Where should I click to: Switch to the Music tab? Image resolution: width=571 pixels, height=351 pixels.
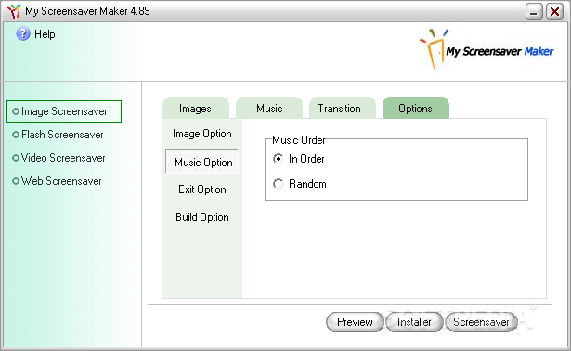click(x=269, y=108)
